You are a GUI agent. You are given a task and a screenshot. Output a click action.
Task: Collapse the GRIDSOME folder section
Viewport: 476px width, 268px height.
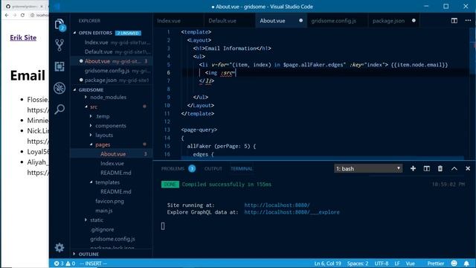tap(74, 90)
